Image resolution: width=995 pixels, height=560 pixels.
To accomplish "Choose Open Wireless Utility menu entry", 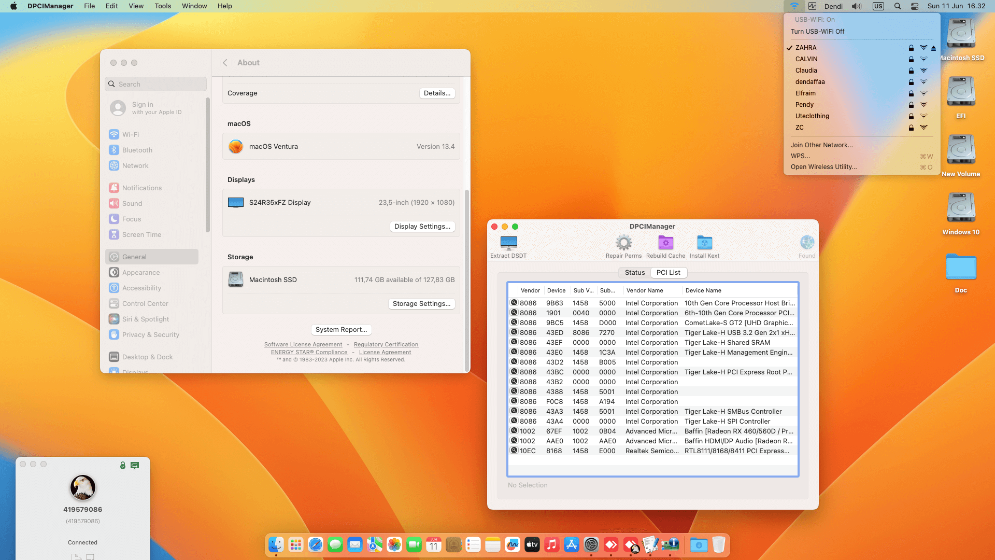I will pos(861,167).
